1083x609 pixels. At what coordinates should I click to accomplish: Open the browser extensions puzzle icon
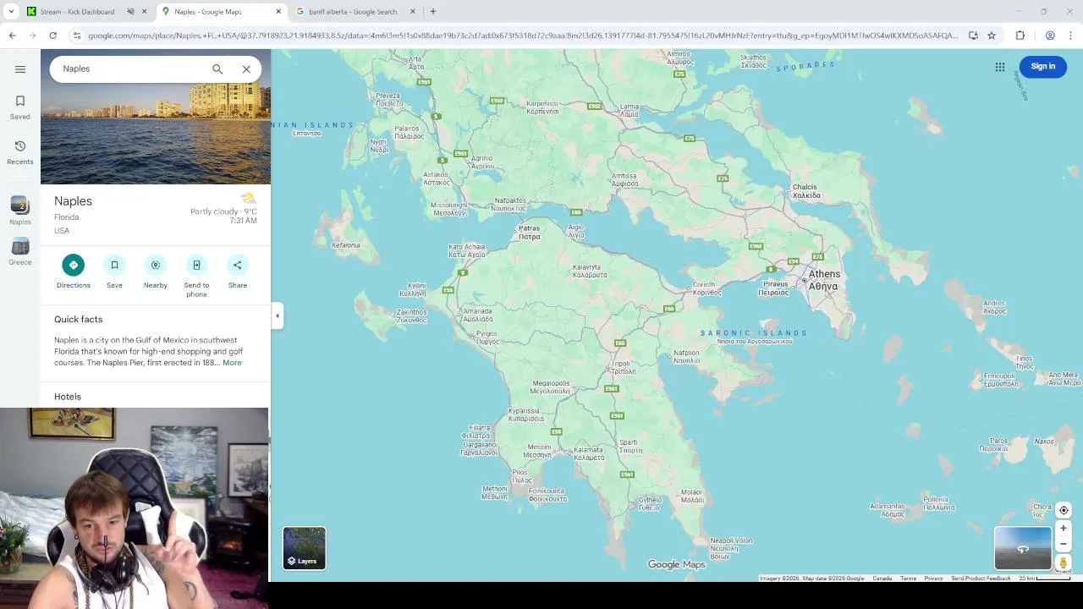pos(1020,36)
